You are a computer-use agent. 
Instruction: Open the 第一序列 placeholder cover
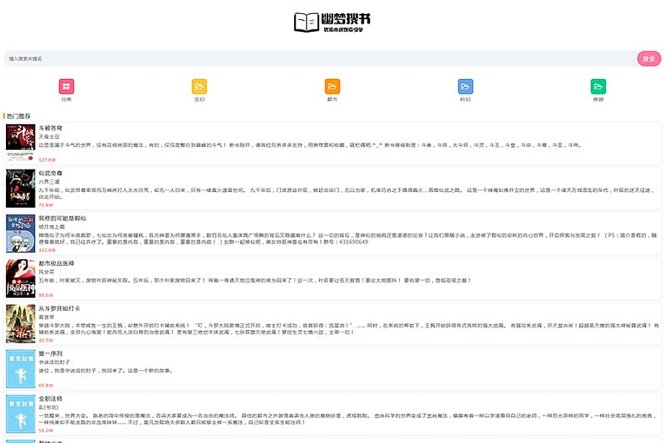21,369
